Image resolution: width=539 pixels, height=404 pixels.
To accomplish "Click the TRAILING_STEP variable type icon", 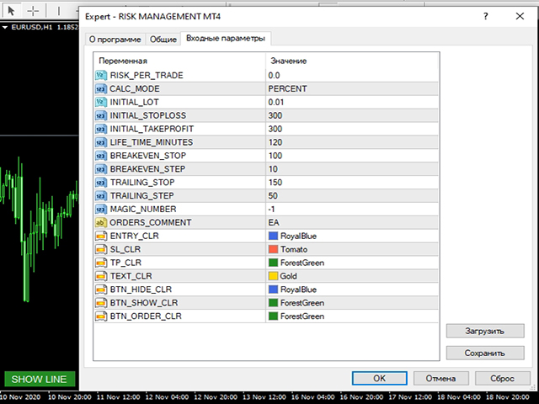I will point(101,196).
